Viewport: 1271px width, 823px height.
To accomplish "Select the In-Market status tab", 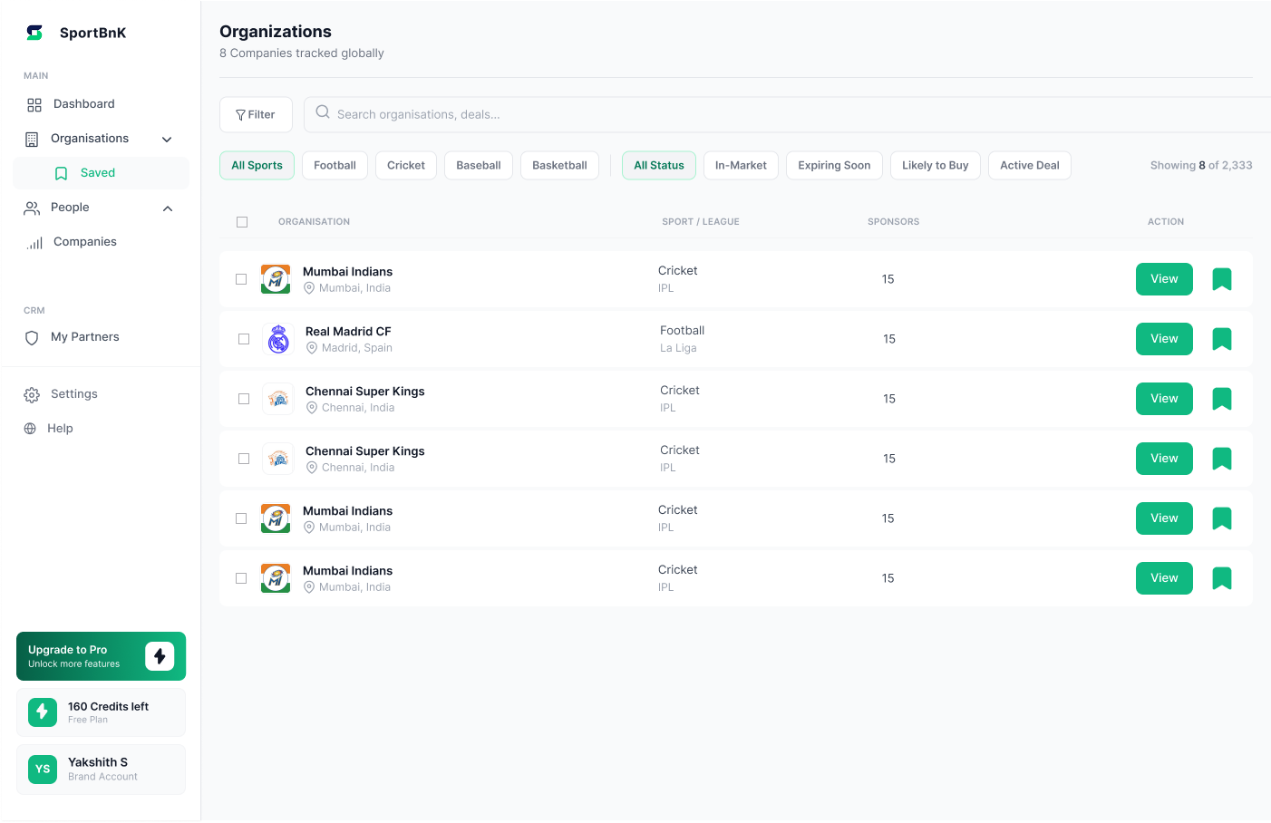I will click(x=741, y=165).
